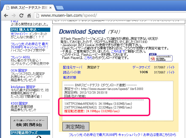Click the 100% progress value
Screen dimensions: 186x138
[144, 72]
